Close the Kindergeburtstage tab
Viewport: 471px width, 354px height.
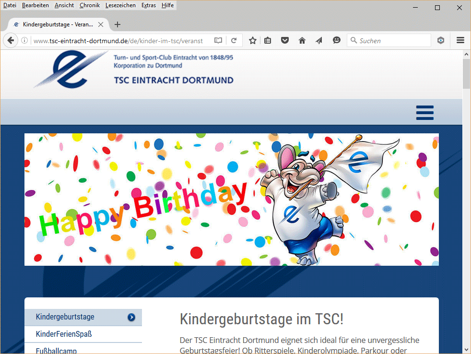[x=101, y=24]
